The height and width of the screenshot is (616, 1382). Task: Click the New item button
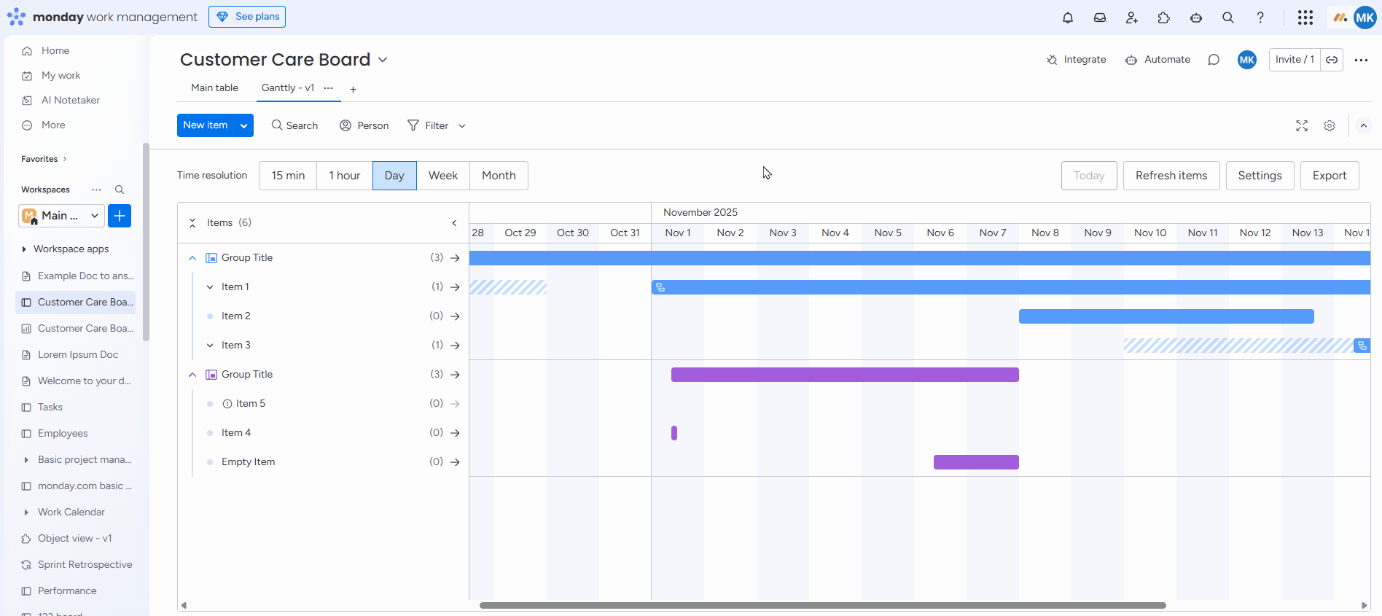point(206,125)
